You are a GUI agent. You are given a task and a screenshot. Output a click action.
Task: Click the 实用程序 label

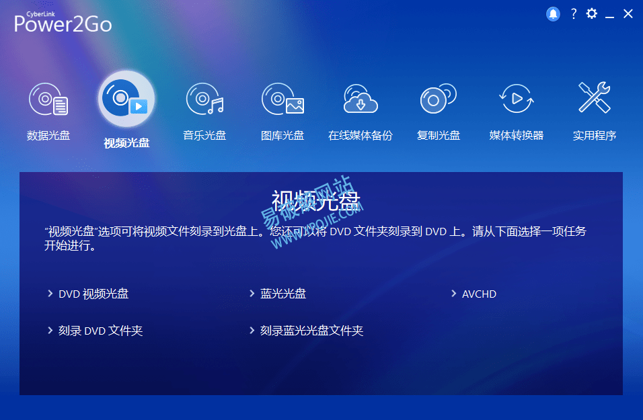tap(594, 135)
